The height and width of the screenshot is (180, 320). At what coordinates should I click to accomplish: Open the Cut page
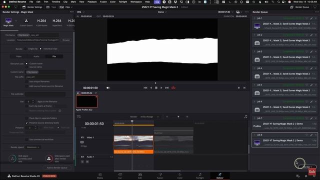[x=120, y=176]
